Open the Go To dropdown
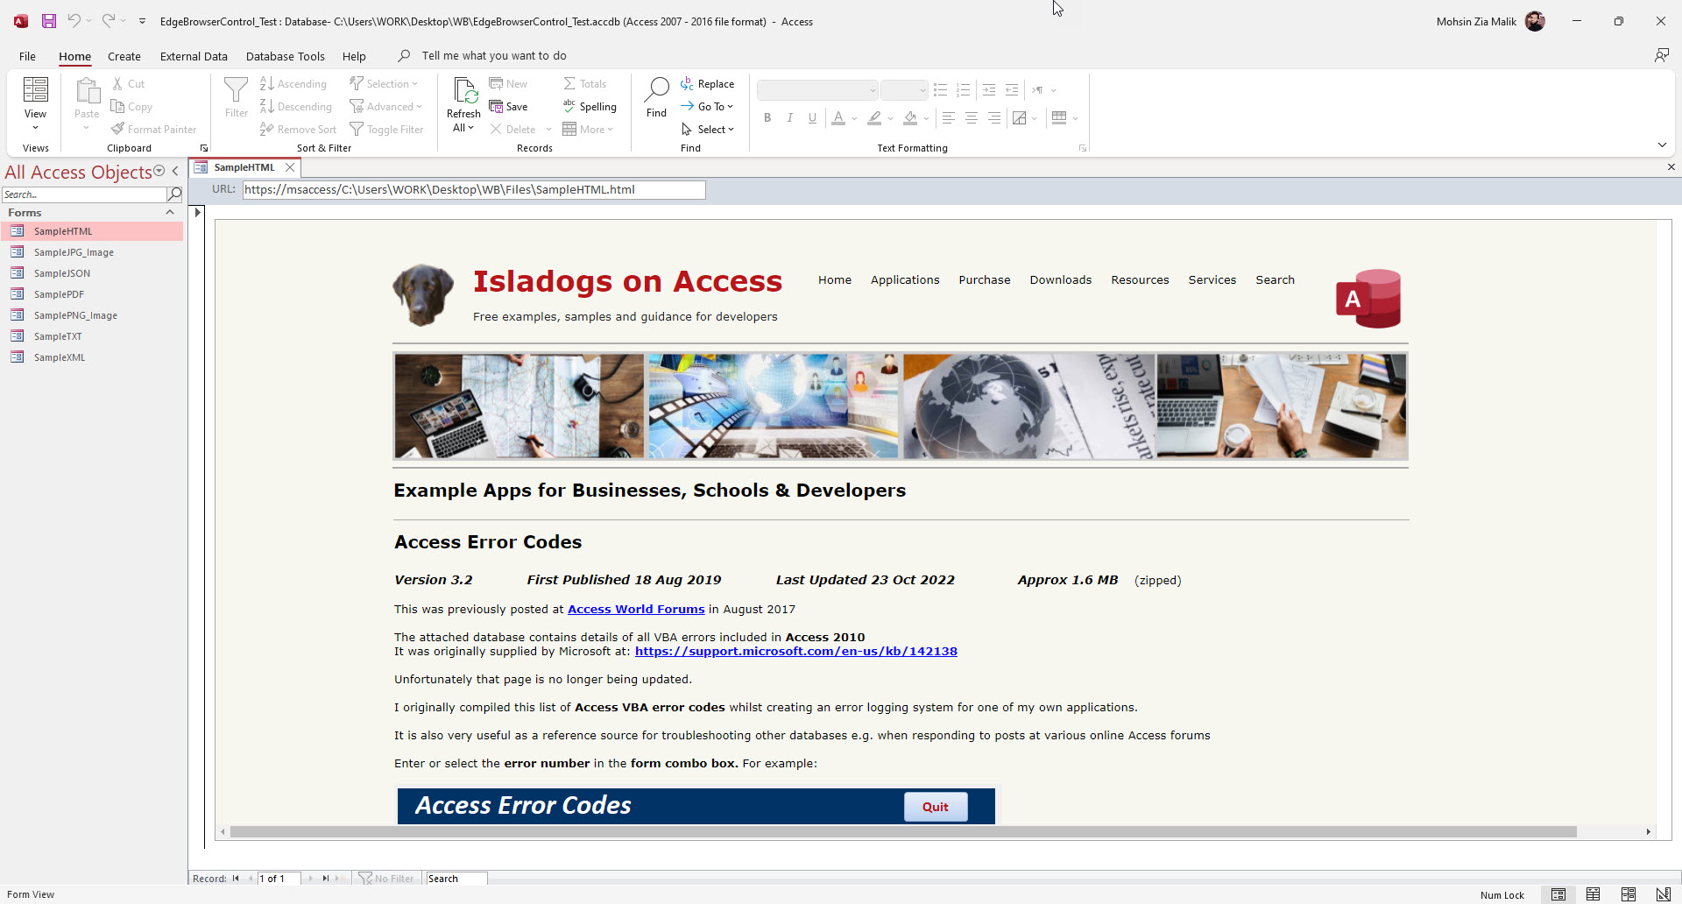Image resolution: width=1682 pixels, height=904 pixels. point(707,107)
